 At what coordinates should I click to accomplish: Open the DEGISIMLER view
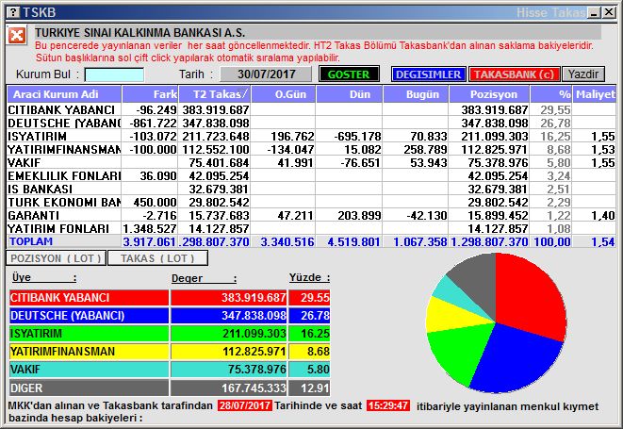427,74
